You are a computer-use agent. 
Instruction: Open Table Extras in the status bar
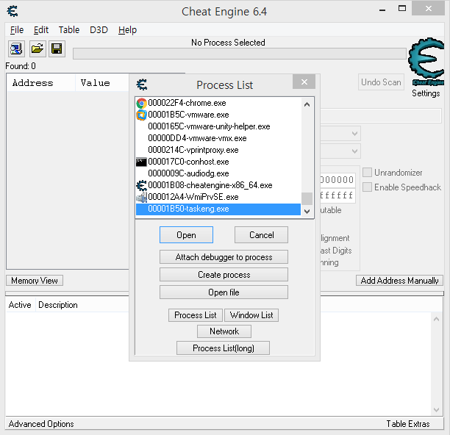coord(408,424)
